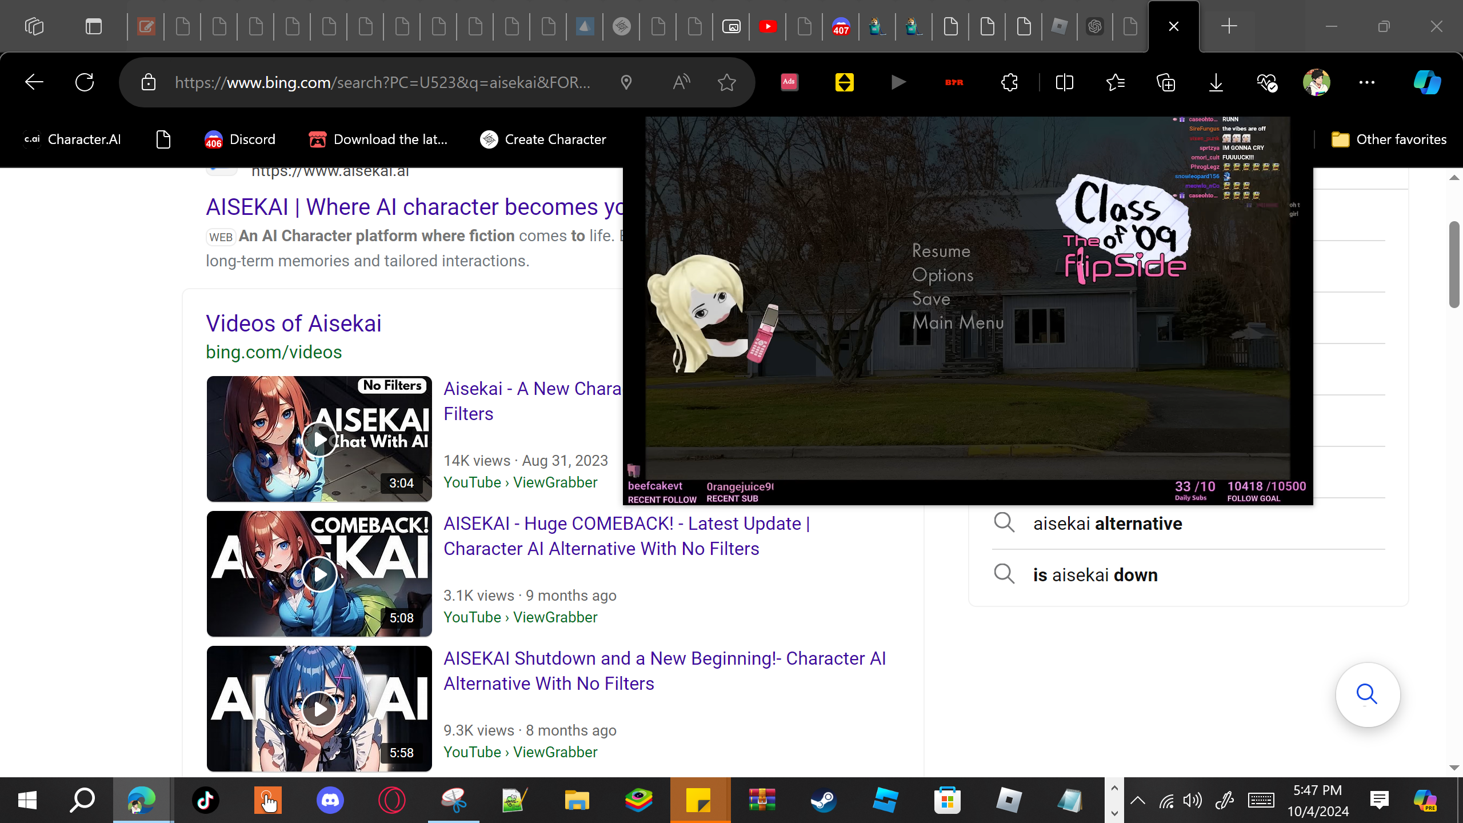Screen dimensions: 1463x823
Task: Open Create Character bookmark
Action: point(543,139)
